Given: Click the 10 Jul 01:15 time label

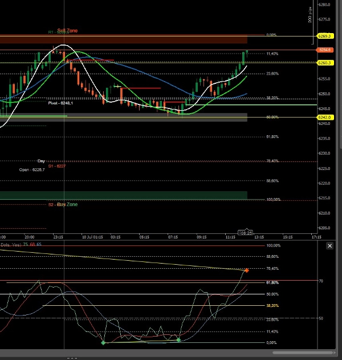Looking at the screenshot, I should (91, 236).
